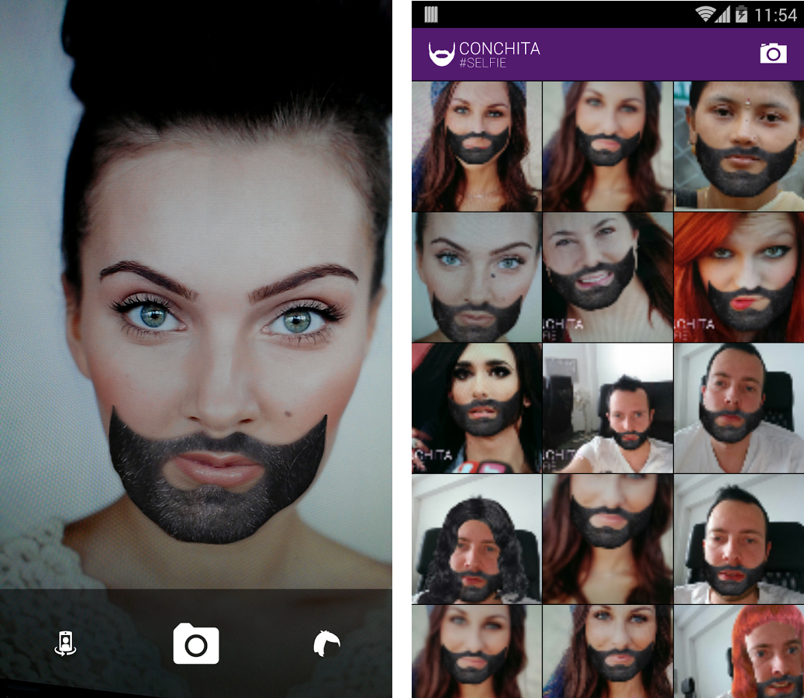This screenshot has height=698, width=804.
Task: Tap the CONCHITA #SELFIE title text
Action: pos(499,54)
